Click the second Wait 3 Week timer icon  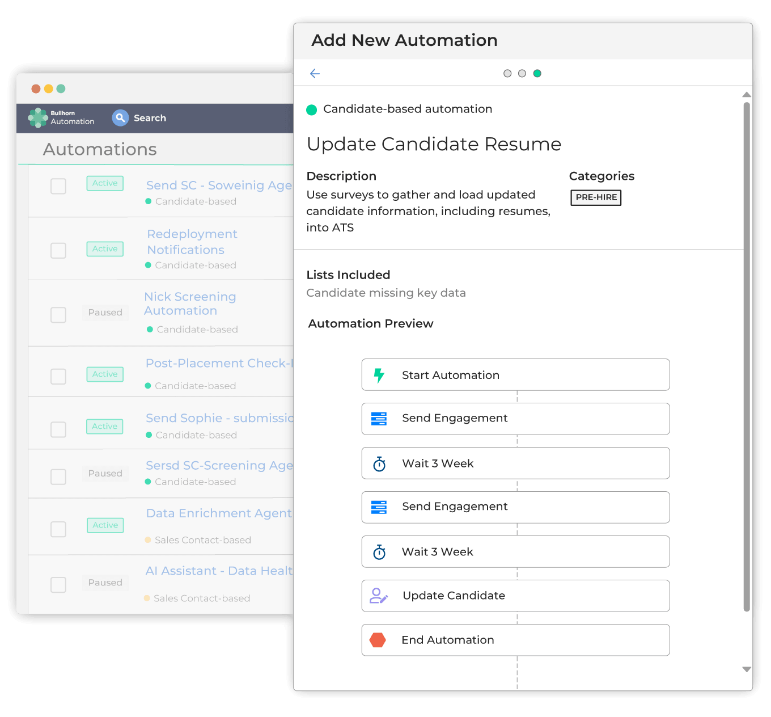click(379, 552)
